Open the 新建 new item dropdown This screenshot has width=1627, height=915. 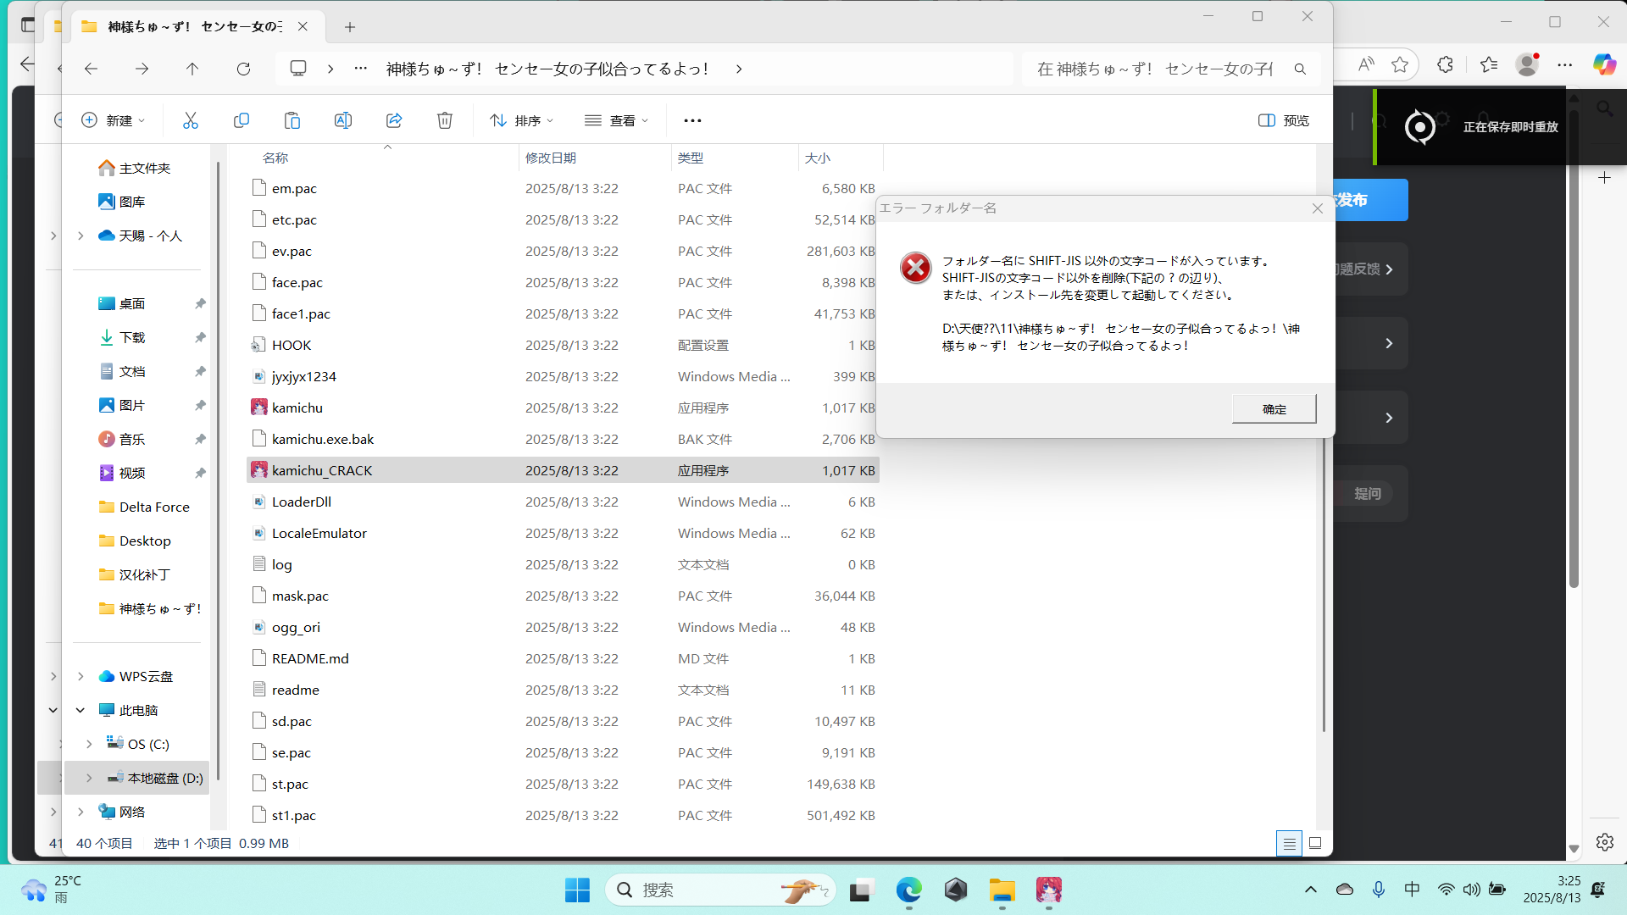[113, 119]
